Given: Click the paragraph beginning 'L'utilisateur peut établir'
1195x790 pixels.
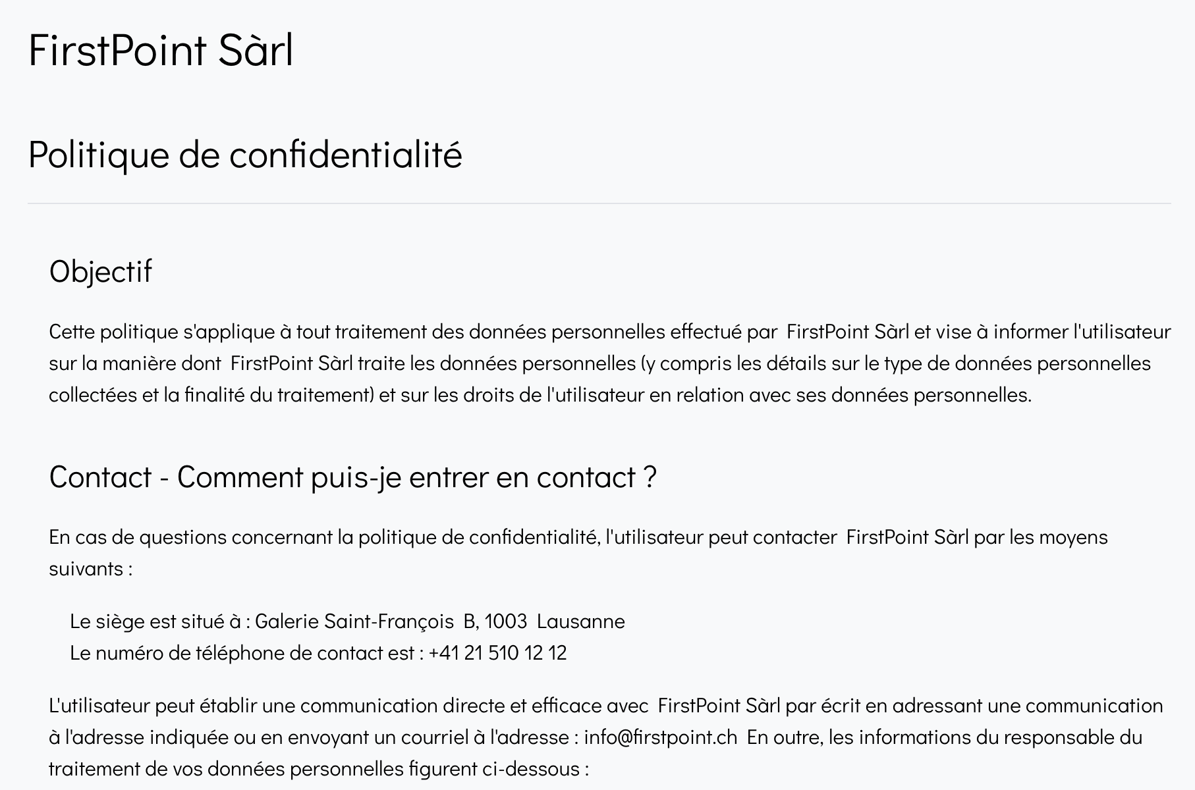Looking at the screenshot, I should pos(606,737).
